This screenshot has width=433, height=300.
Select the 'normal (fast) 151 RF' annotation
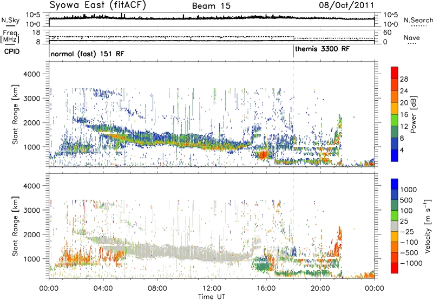(88, 54)
